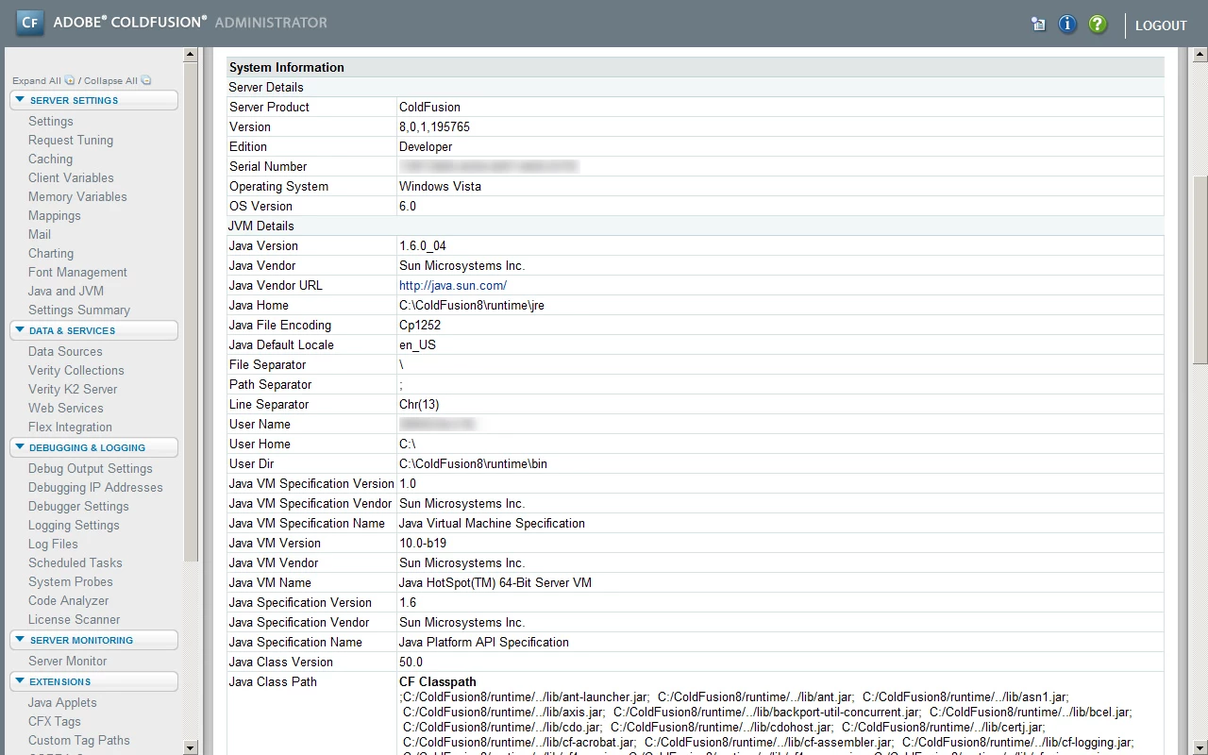This screenshot has height=755, width=1208.
Task: Open the Mappings page
Action: [x=54, y=215]
